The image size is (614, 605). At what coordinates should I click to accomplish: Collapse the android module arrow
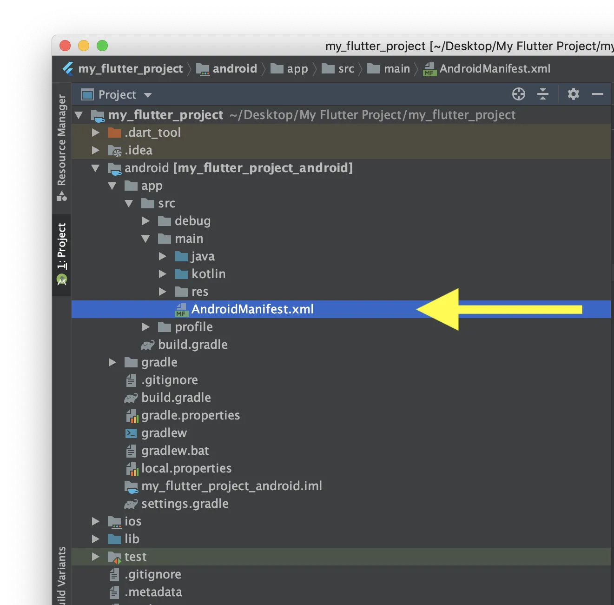95,168
